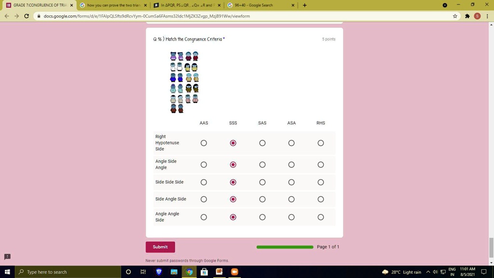The width and height of the screenshot is (494, 278).
Task: Open ENG IN language indicator
Action: (x=452, y=272)
